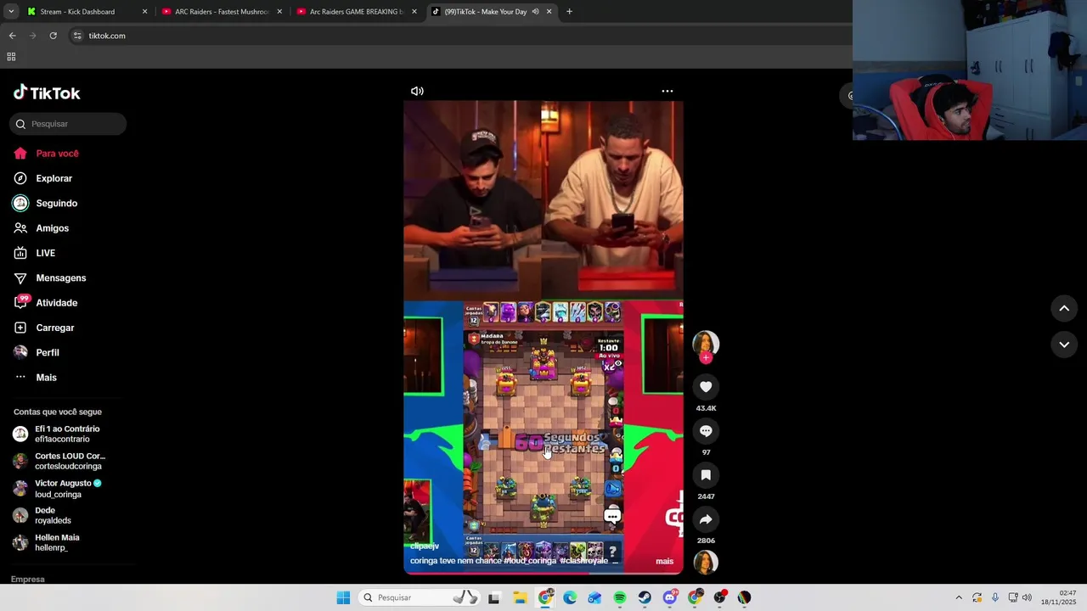This screenshot has width=1087, height=611.
Task: Go to previous video with up chevron
Action: (x=1064, y=309)
